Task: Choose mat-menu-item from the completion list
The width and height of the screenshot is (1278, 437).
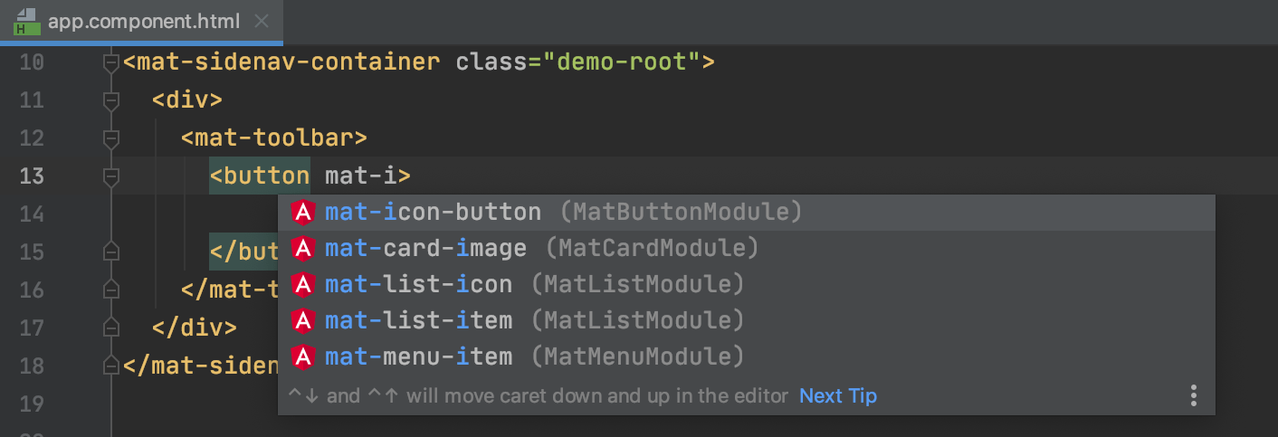Action: [x=418, y=356]
